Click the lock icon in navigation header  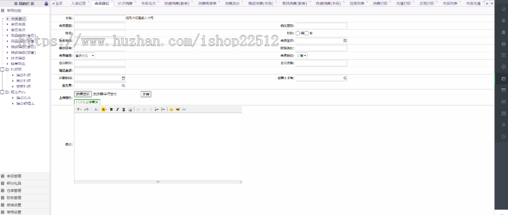tap(46, 3)
